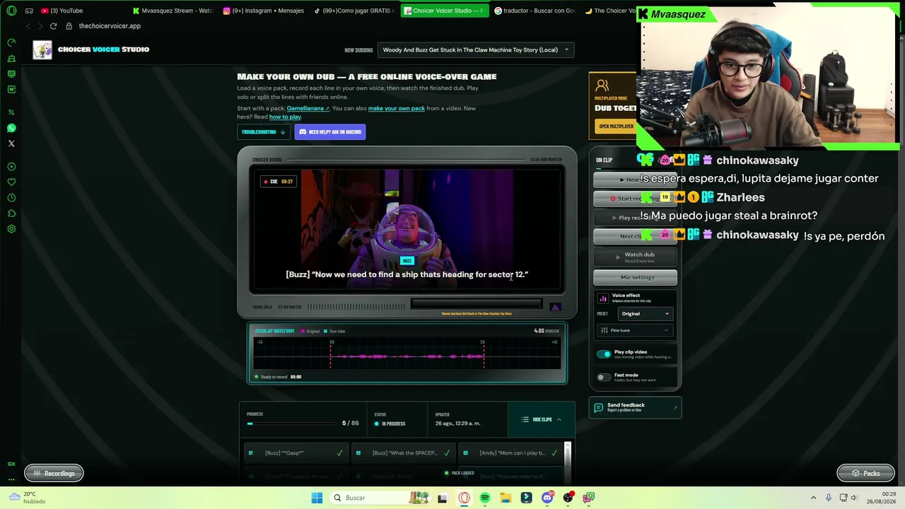Viewport: 905px width, 509px height.
Task: Switch to the Como jugar GRATIS tab
Action: tap(355, 11)
